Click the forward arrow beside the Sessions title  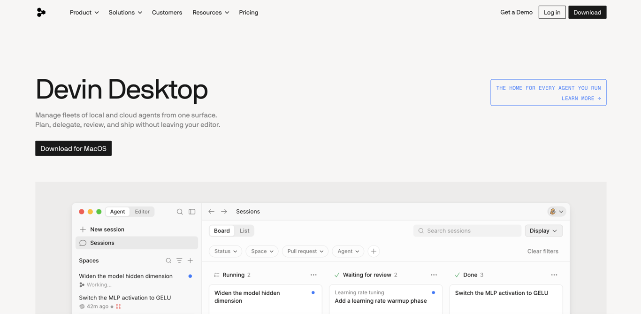click(x=224, y=212)
